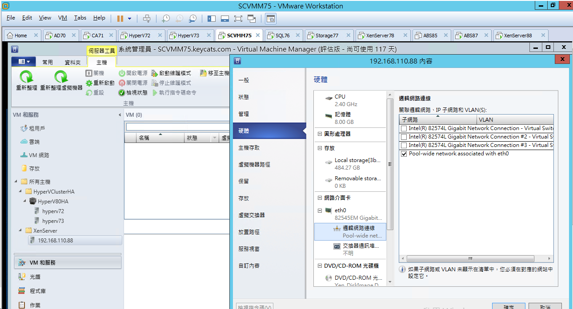Image resolution: width=573 pixels, height=309 pixels.
Task: Click the VM list search input field
Action: coord(178,127)
